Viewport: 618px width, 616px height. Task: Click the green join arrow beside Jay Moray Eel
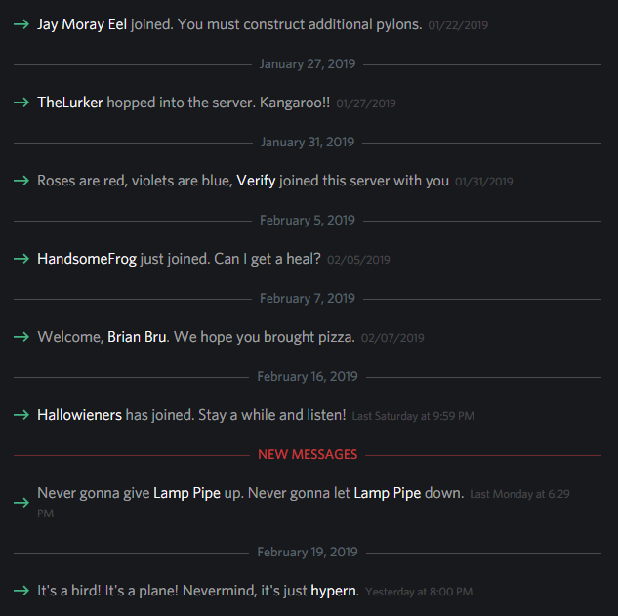(x=21, y=24)
